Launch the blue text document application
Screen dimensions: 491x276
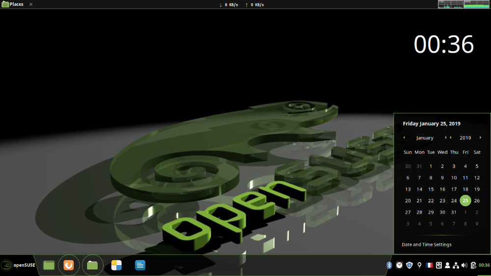tap(140, 265)
